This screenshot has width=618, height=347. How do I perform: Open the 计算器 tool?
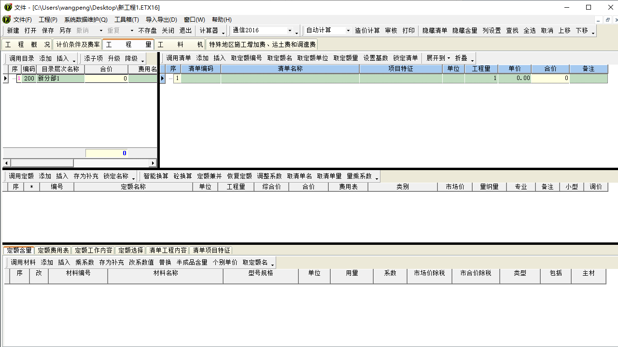pyautogui.click(x=209, y=30)
